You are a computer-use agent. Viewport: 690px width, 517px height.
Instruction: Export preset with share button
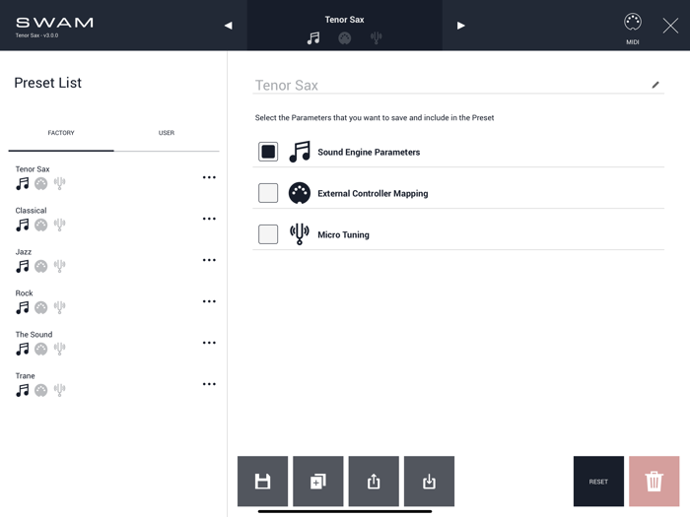point(374,482)
